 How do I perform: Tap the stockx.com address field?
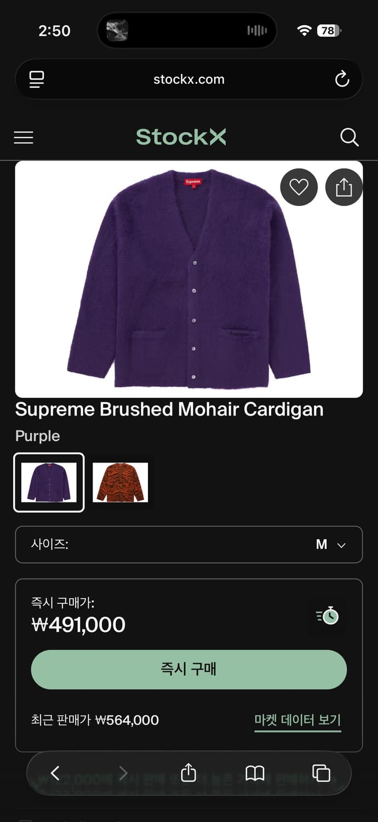[x=189, y=79]
